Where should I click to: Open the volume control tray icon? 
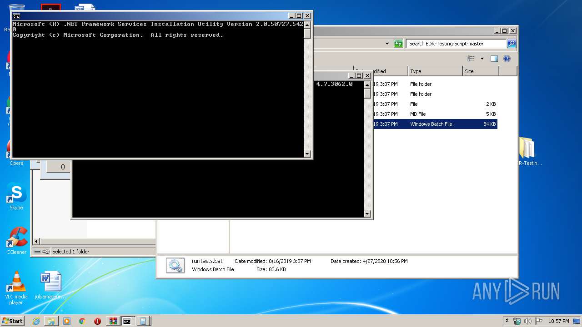pyautogui.click(x=528, y=321)
